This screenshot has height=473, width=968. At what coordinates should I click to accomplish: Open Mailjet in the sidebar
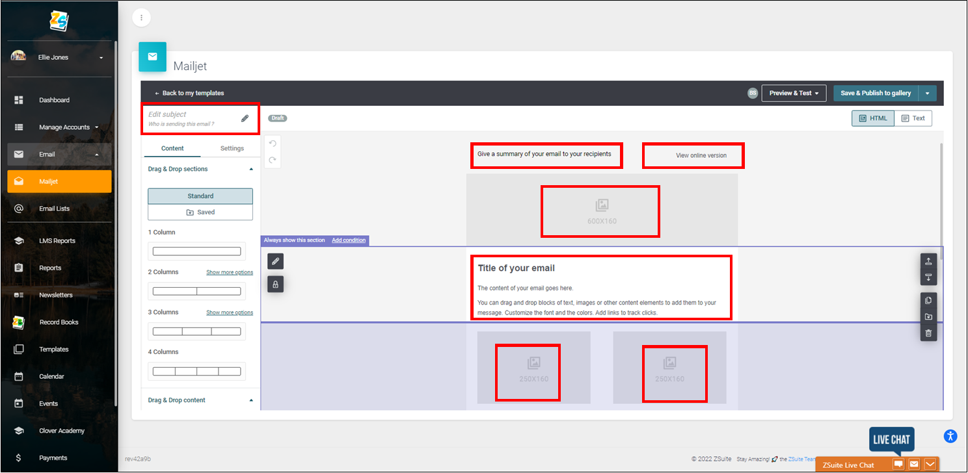click(60, 181)
